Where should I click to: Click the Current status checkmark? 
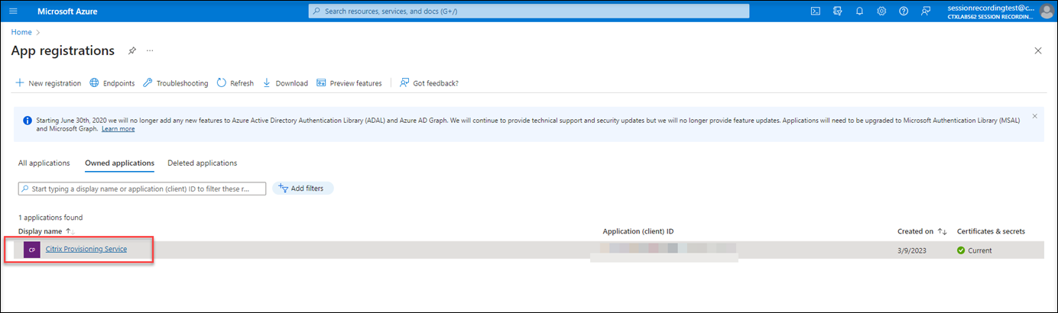pos(961,250)
